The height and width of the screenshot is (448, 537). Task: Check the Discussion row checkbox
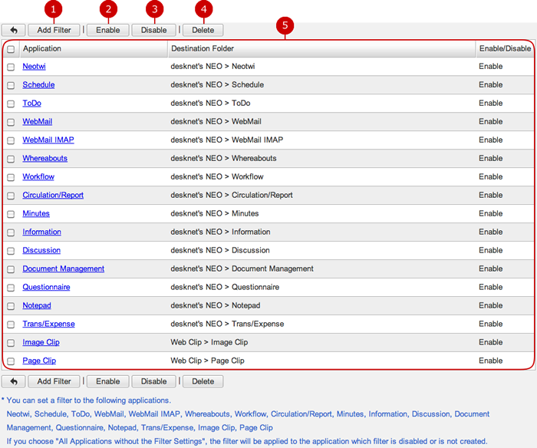point(11,251)
